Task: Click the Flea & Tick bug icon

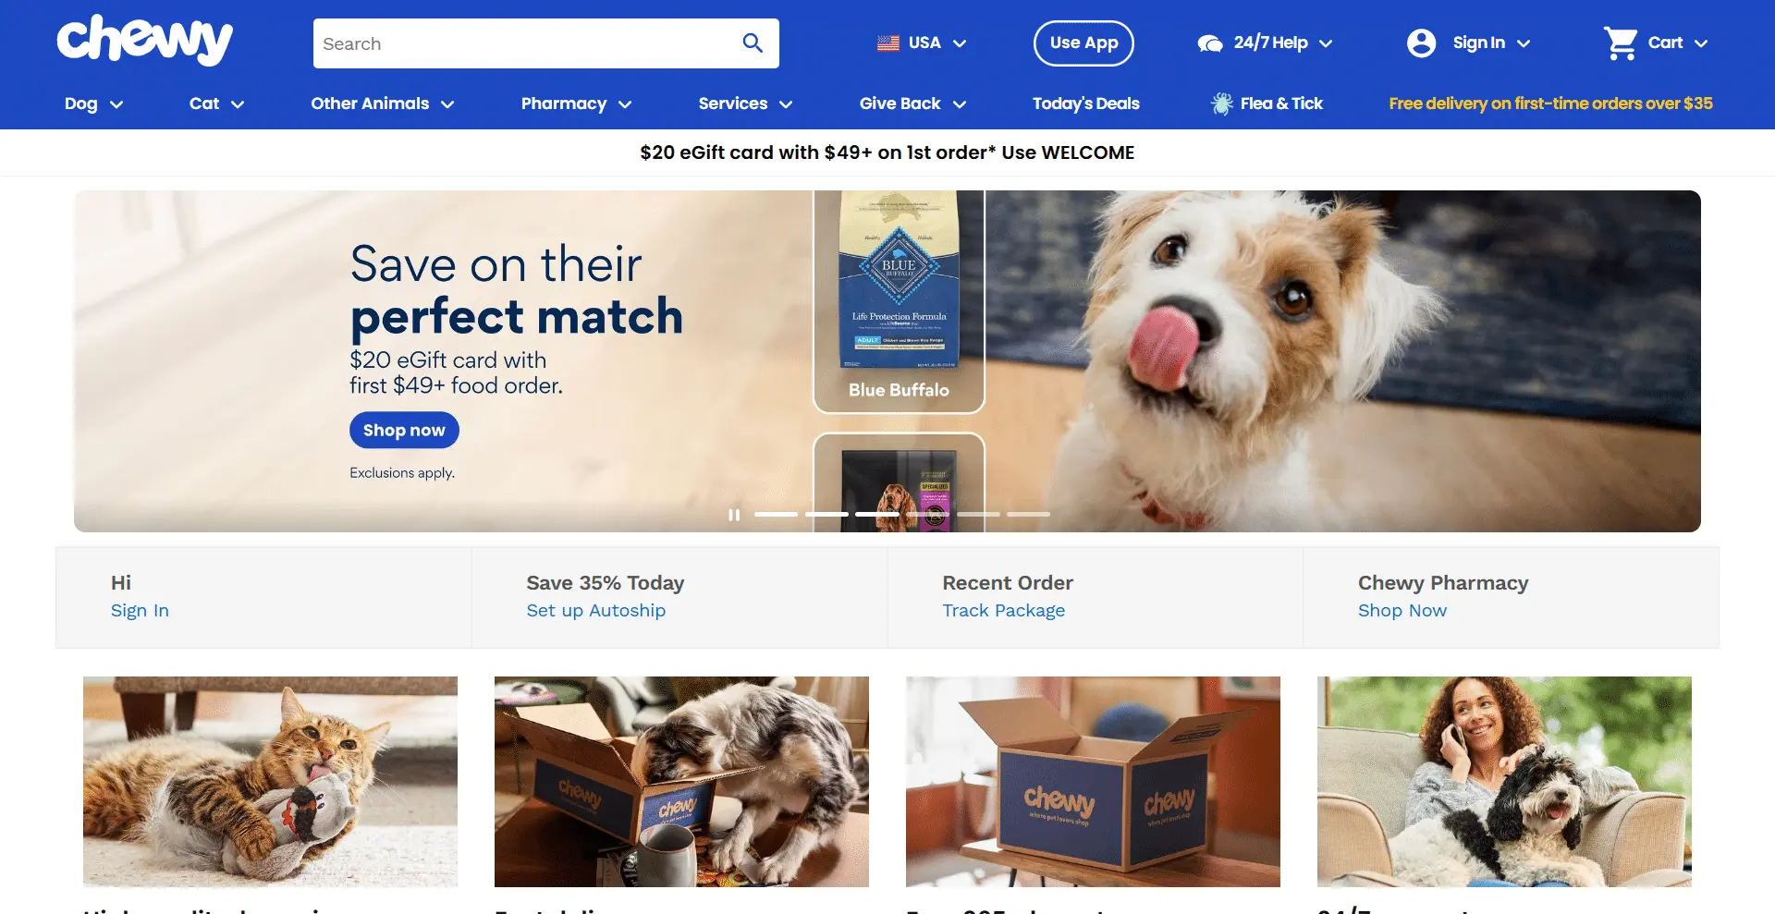Action: coord(1222,104)
